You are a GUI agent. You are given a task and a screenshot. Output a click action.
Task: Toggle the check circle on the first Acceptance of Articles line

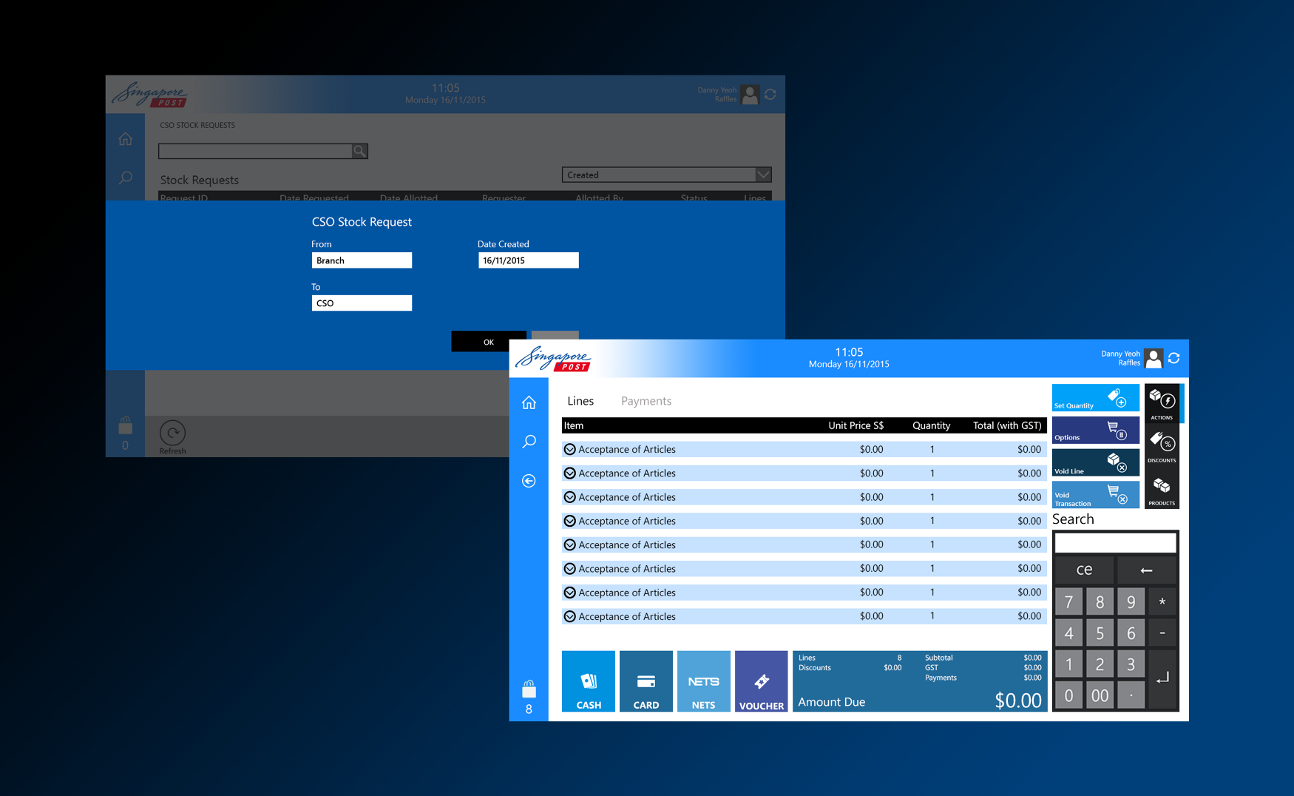(x=570, y=449)
